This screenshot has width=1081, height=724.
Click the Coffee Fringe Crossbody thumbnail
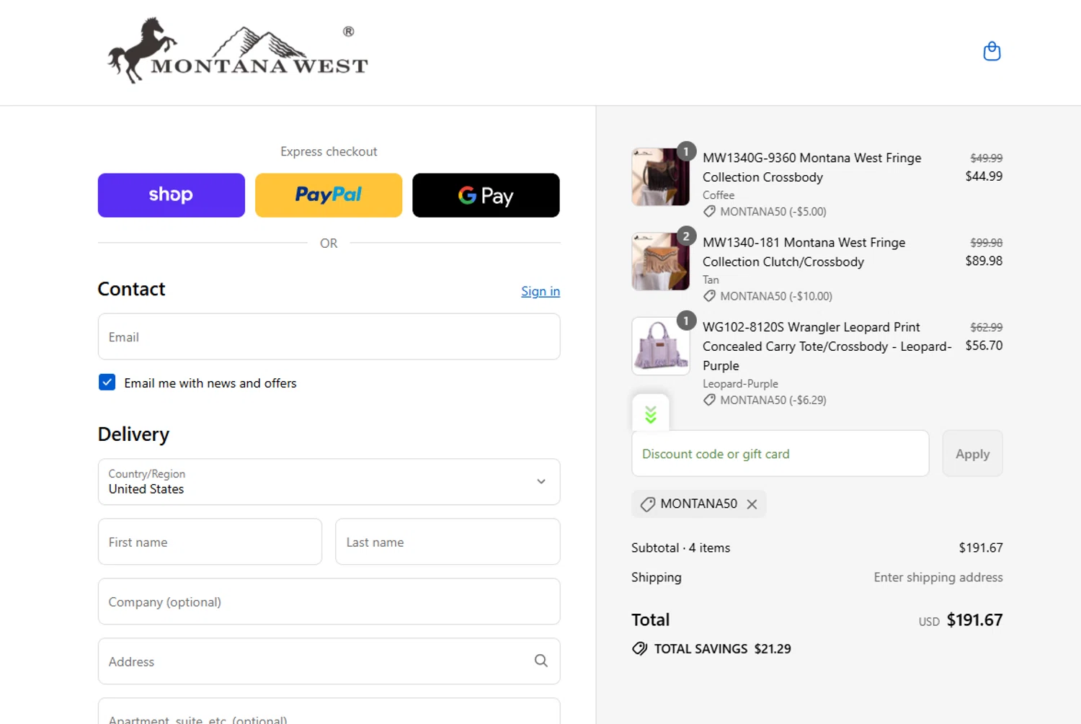tap(661, 177)
